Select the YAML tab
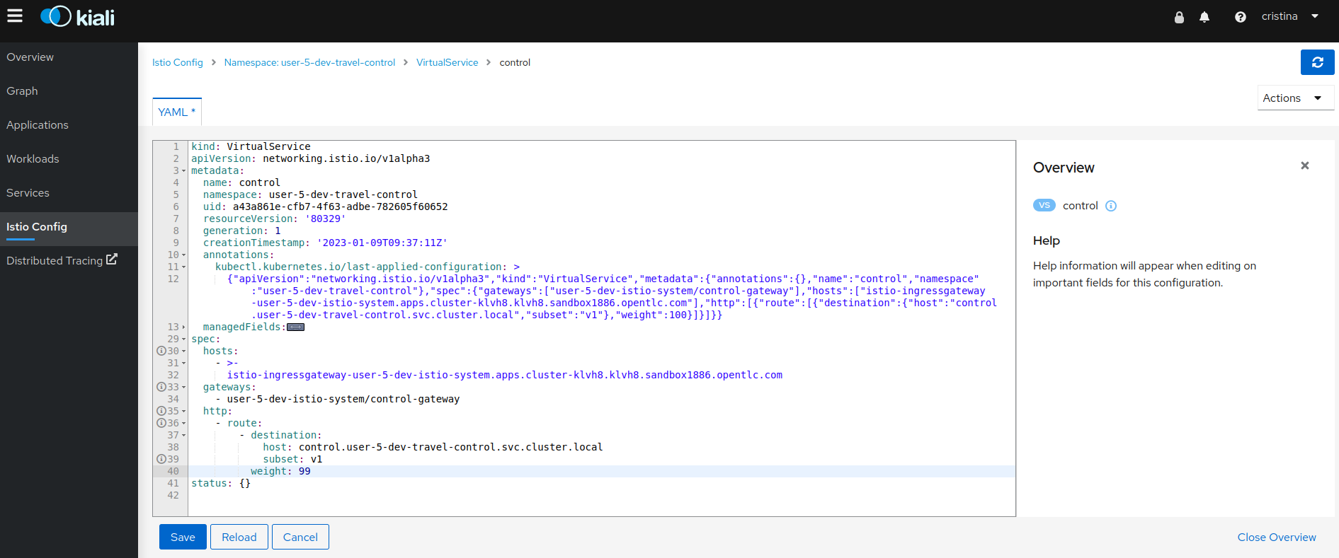Screen dimensions: 1339x558 coord(176,112)
